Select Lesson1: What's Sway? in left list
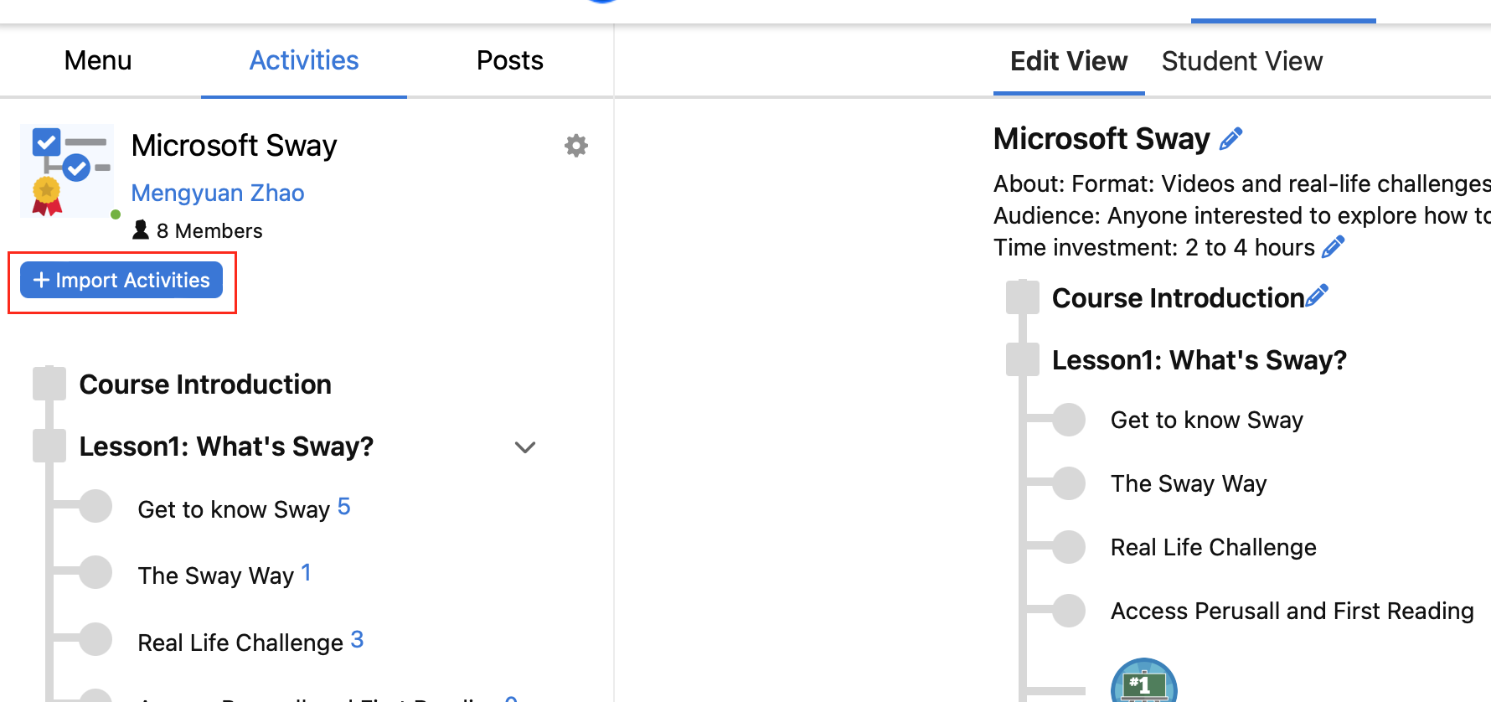Viewport: 1491px width, 702px height. point(226,446)
